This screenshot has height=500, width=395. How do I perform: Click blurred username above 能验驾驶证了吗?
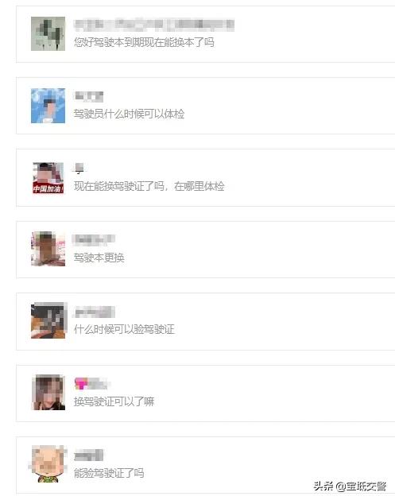tap(89, 455)
